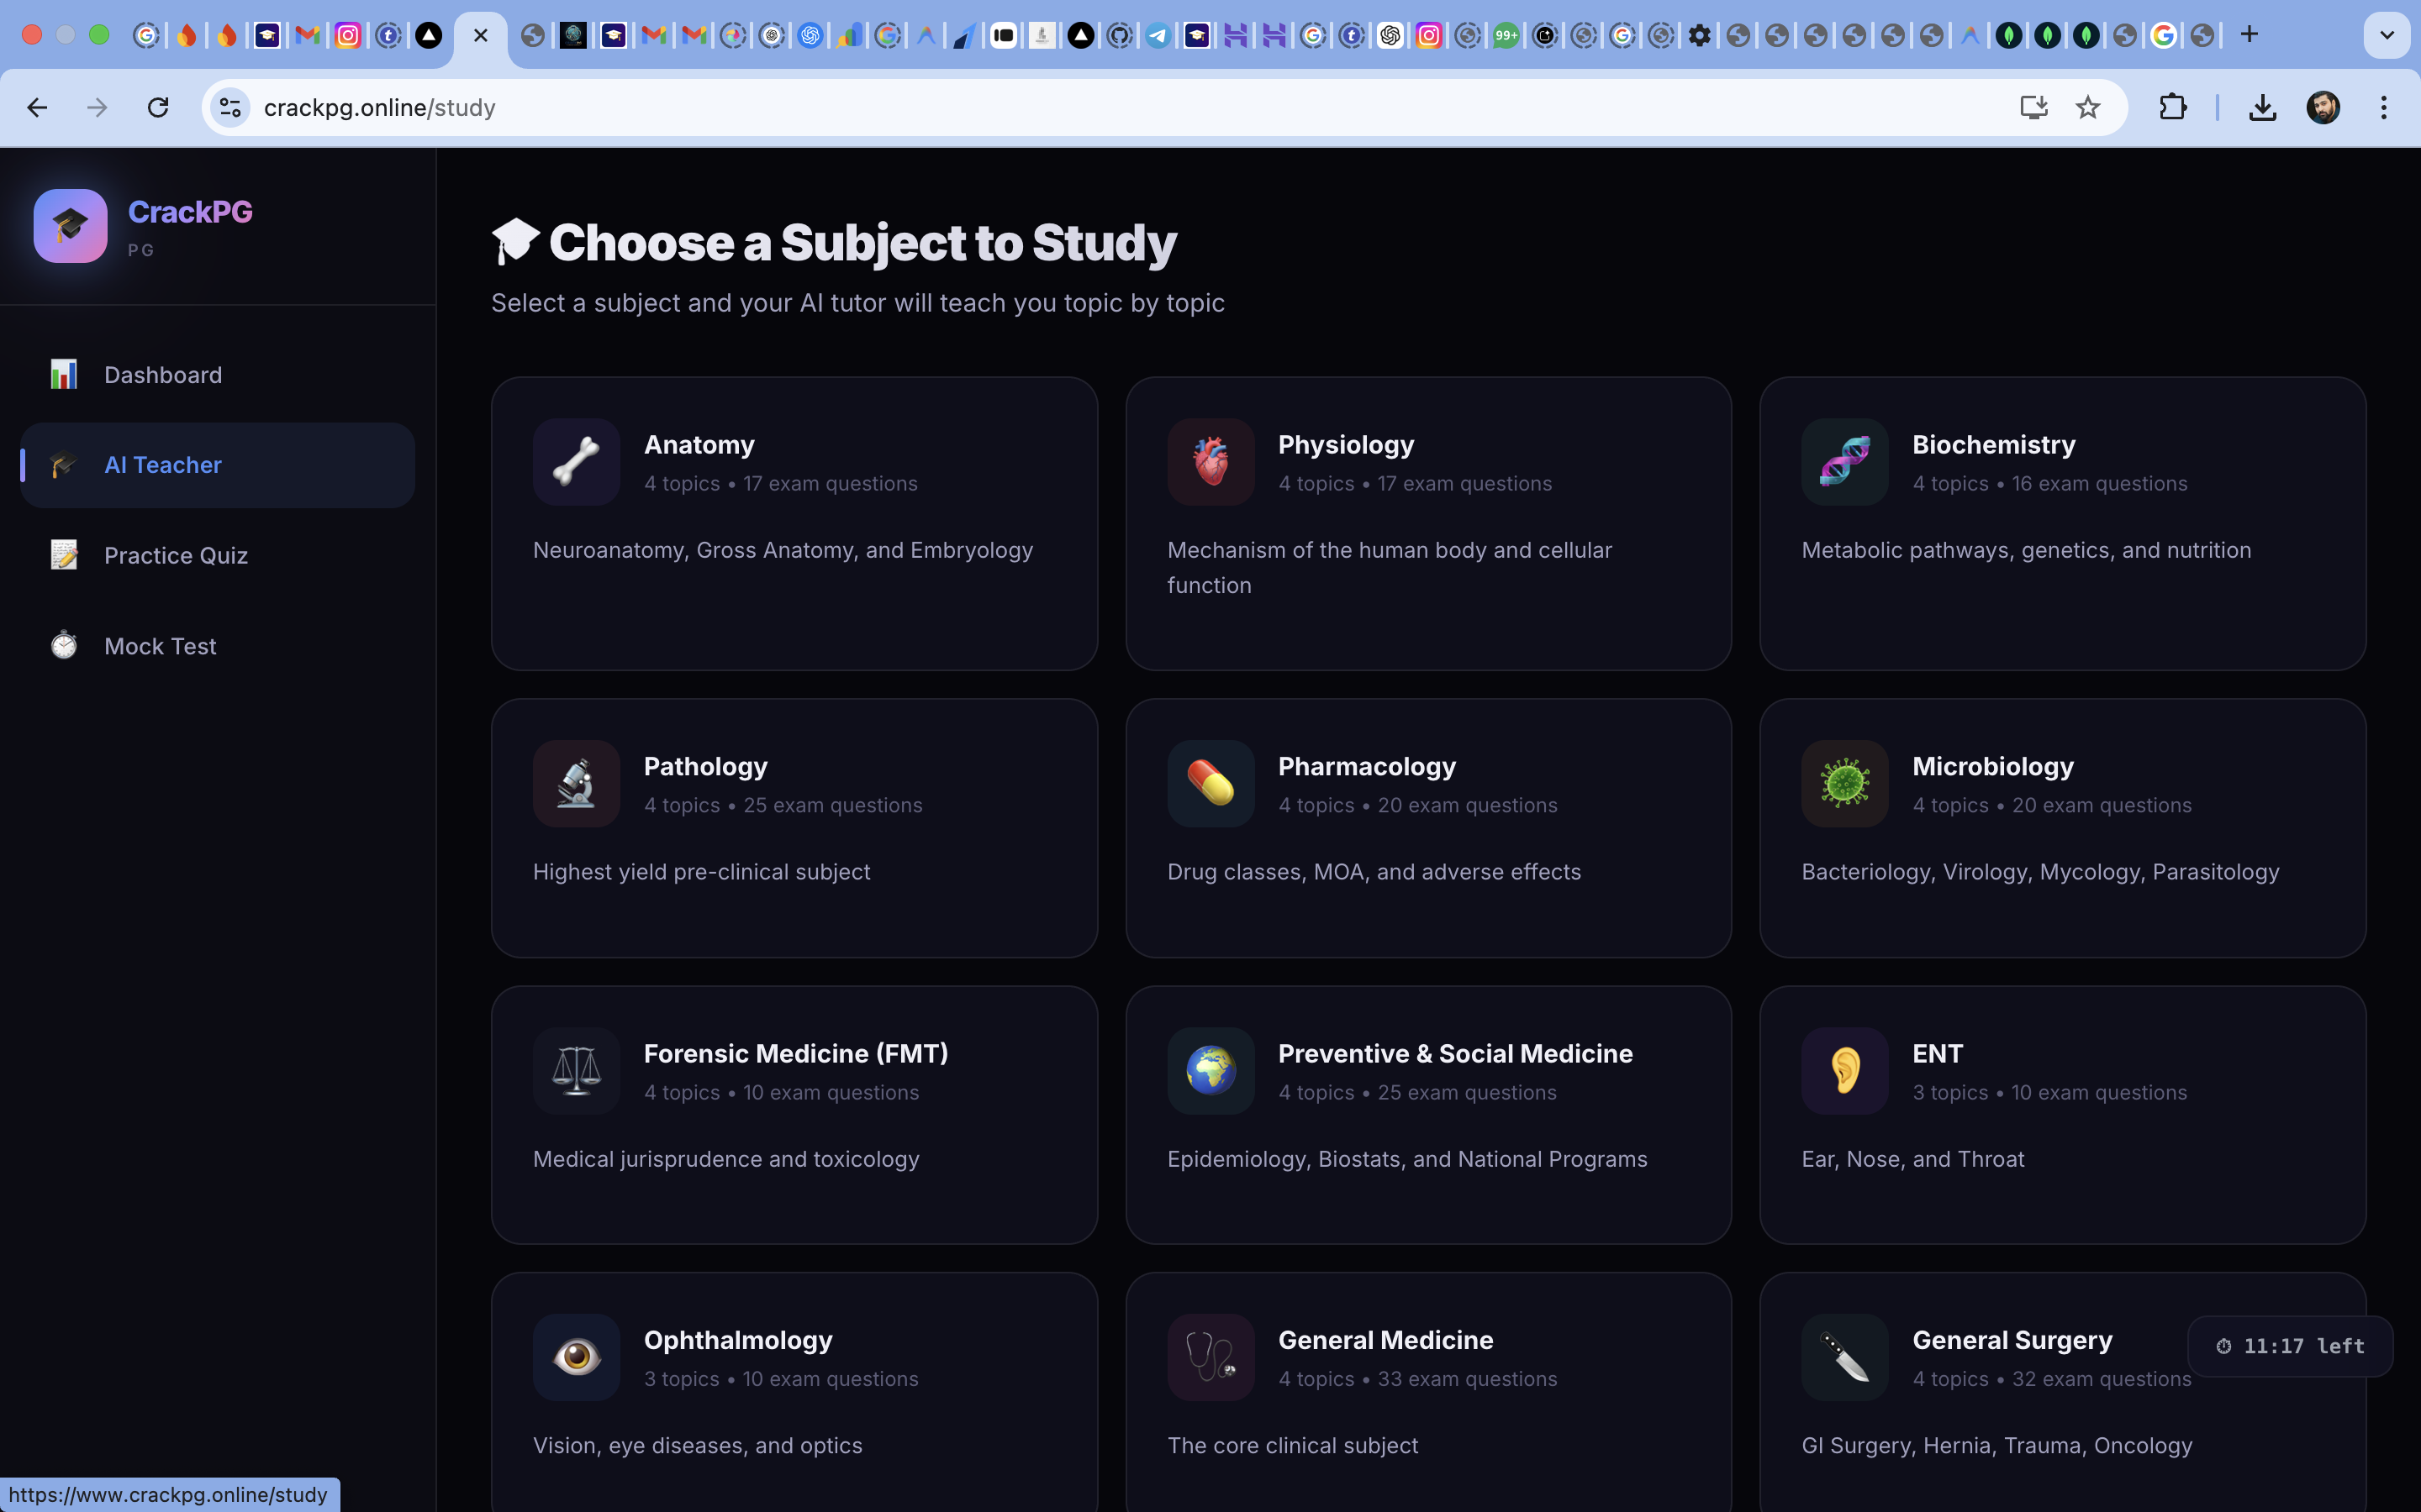Image resolution: width=2421 pixels, height=1512 pixels.
Task: Open the Ophthalmology subject card
Action: click(794, 1390)
